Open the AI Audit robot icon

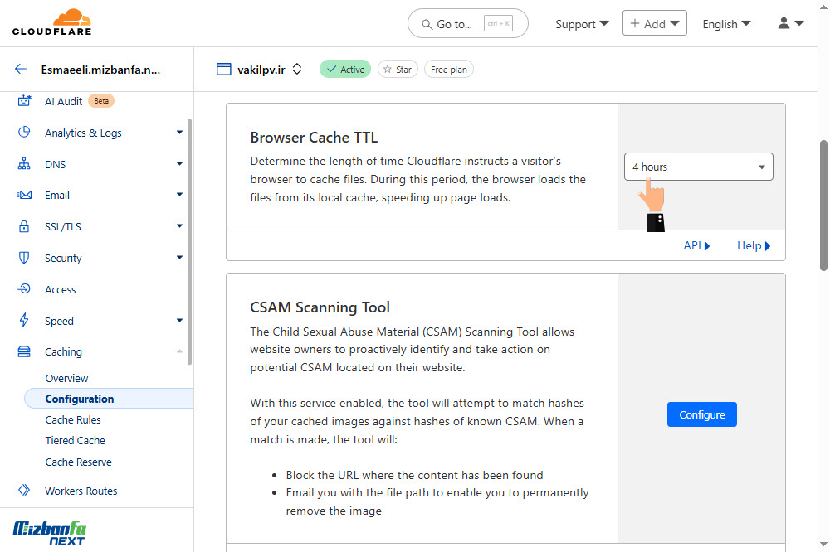pos(24,101)
